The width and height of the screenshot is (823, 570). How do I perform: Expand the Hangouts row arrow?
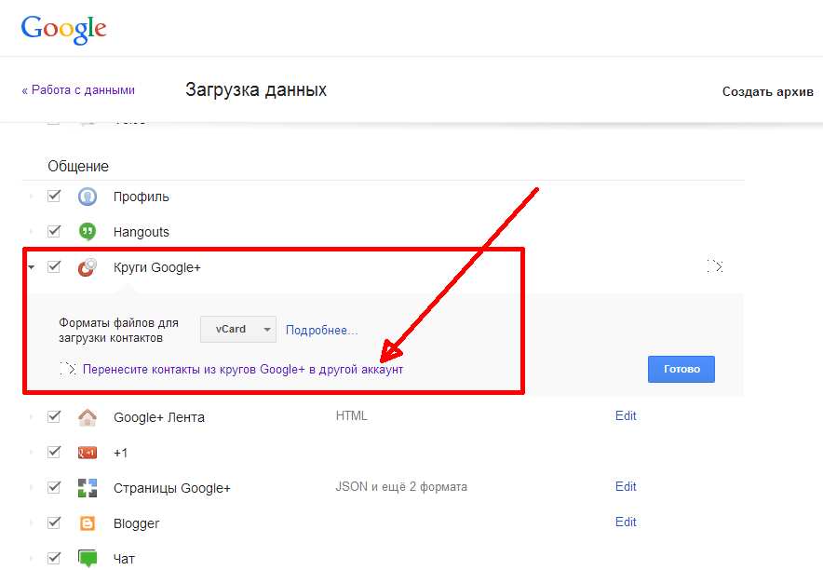[32, 232]
